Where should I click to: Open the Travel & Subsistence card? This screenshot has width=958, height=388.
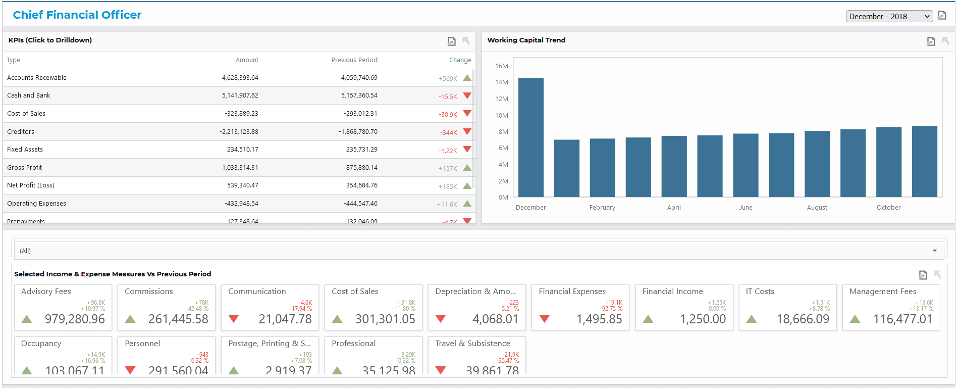477,356
